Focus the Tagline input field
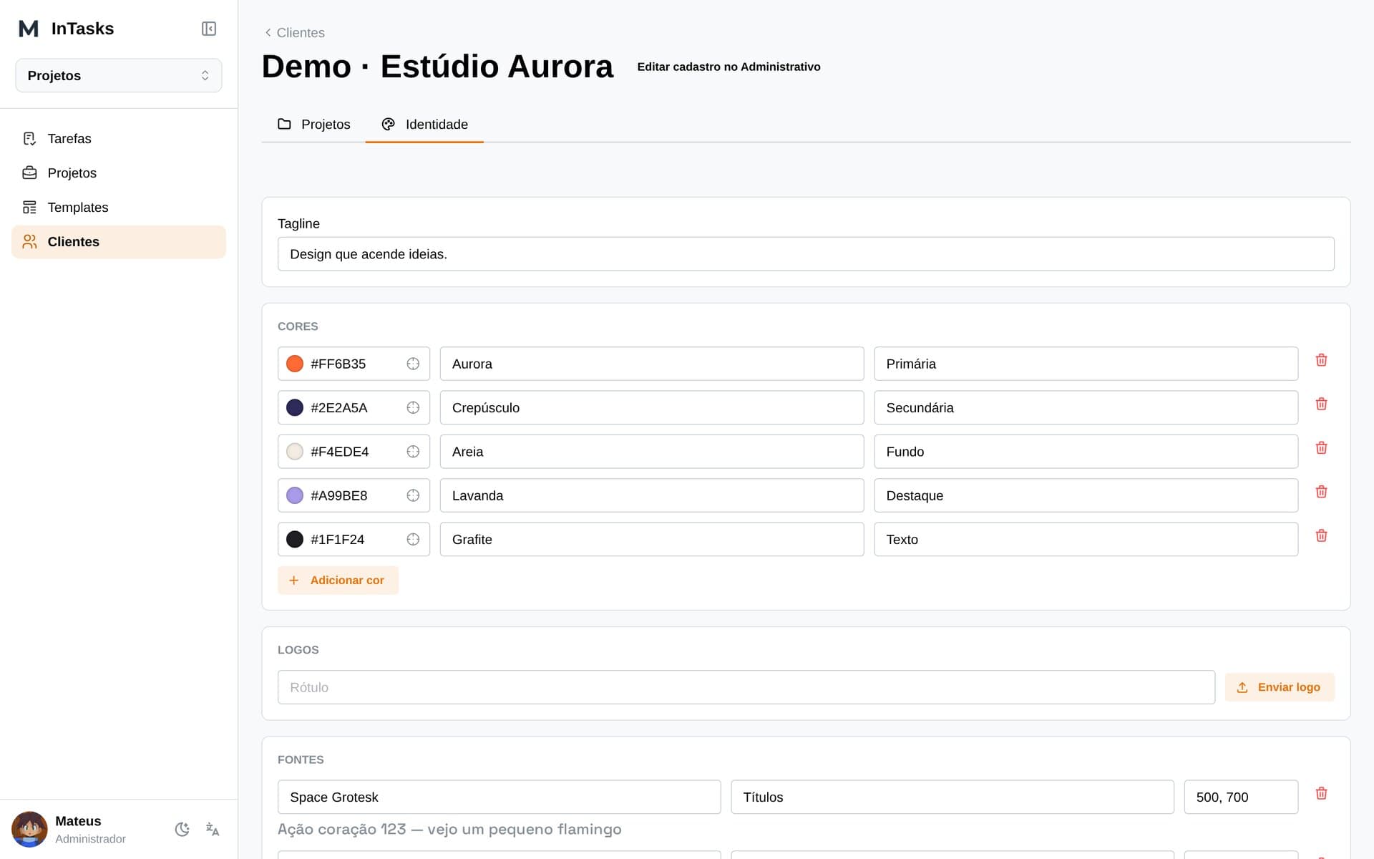The width and height of the screenshot is (1374, 859). 806,254
